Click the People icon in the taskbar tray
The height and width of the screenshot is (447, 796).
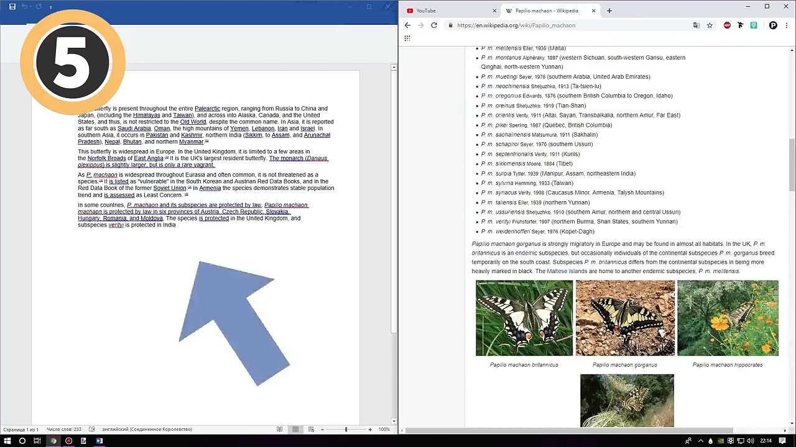click(x=688, y=441)
